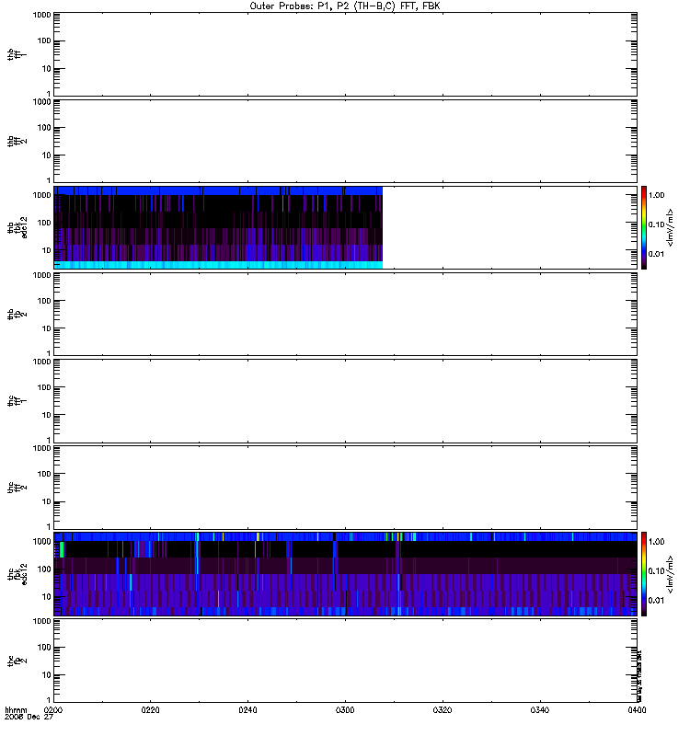The image size is (690, 736).
Task: Click the 100 tick label of the thb fbk edc12 panel
Action: [x=44, y=223]
